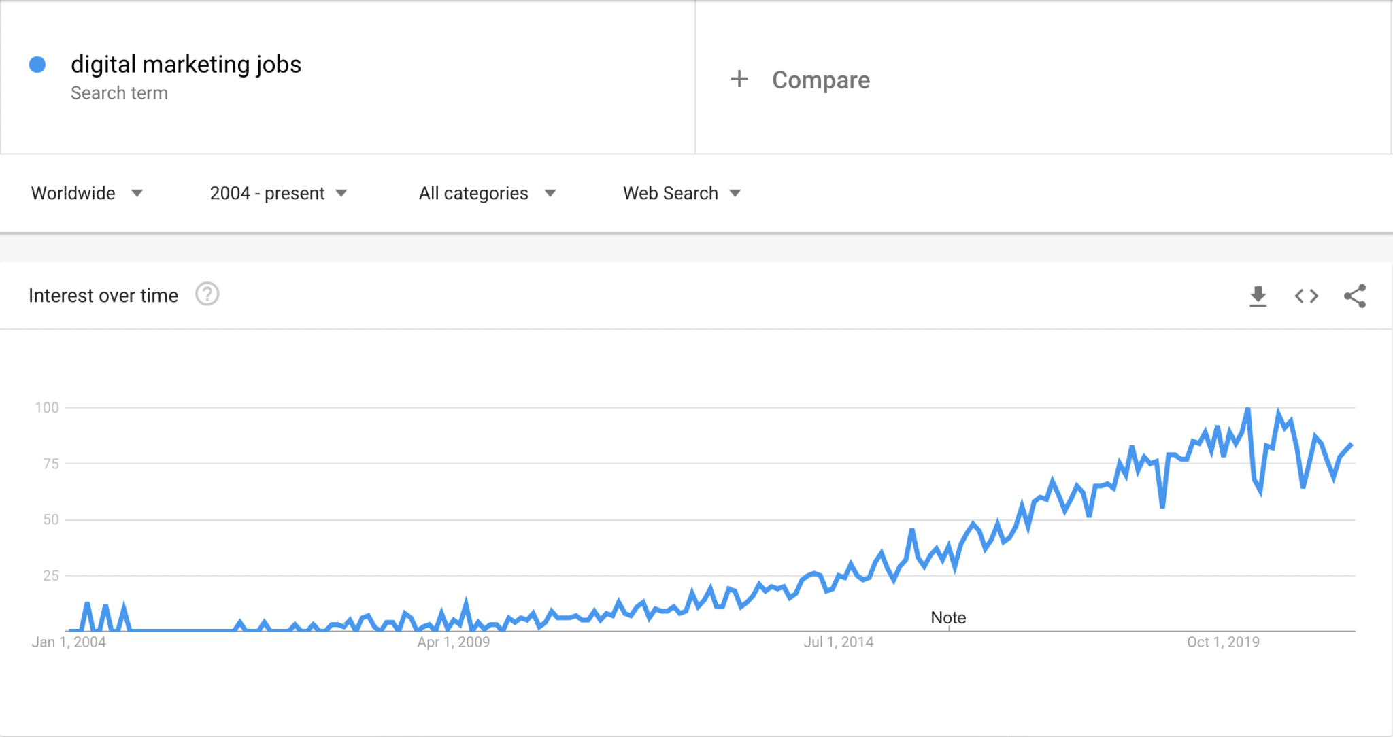Viewport: 1393px width, 737px height.
Task: Click the embed code icon
Action: [x=1306, y=296]
